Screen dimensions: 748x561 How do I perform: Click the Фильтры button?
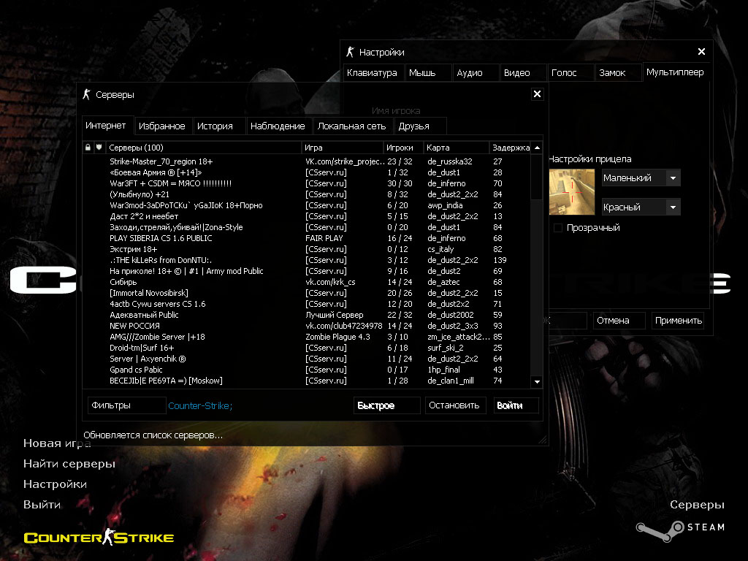pyautogui.click(x=126, y=405)
